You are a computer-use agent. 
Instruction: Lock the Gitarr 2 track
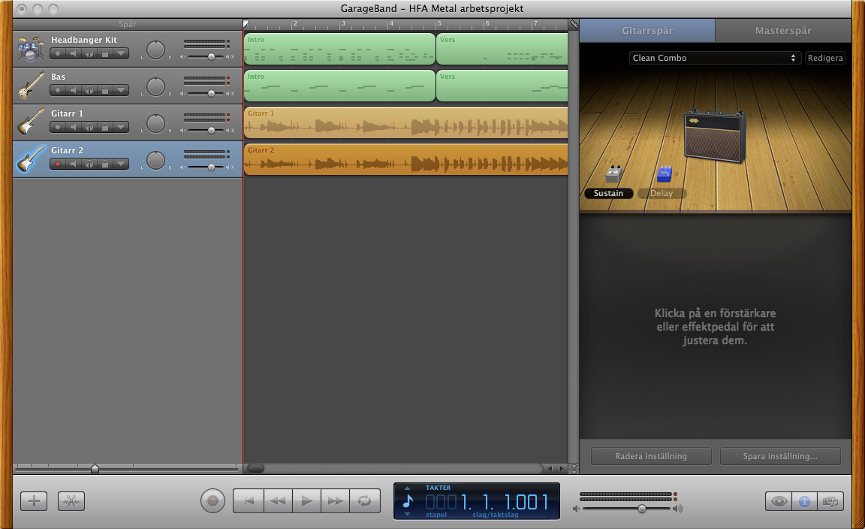[x=105, y=164]
